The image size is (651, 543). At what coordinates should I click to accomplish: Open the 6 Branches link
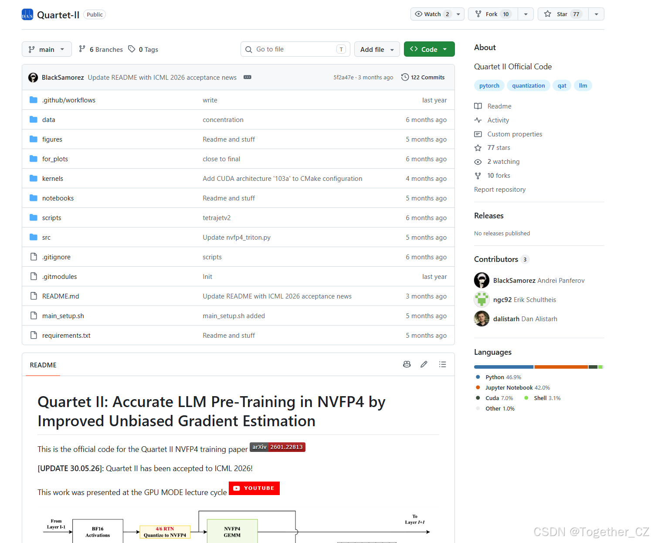click(x=101, y=49)
